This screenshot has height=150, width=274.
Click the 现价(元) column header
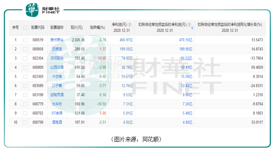coord(77,28)
